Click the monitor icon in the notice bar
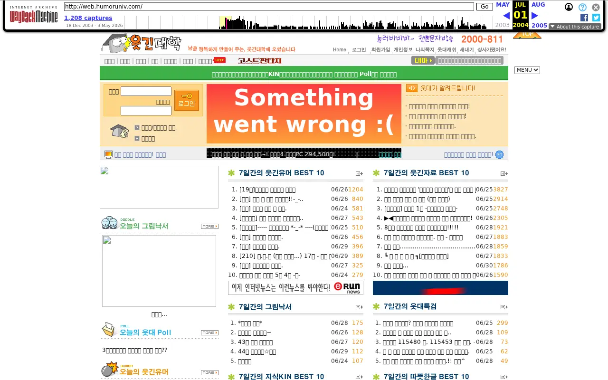This screenshot has height=380, width=608. point(108,154)
